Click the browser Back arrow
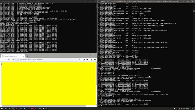 (x=2, y=60)
